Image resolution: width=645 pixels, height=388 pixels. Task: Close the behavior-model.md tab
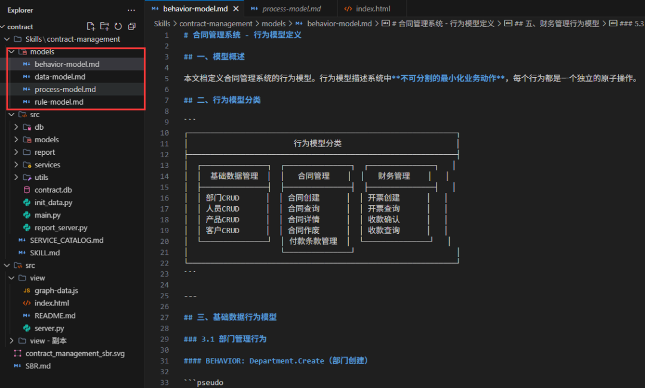point(236,8)
